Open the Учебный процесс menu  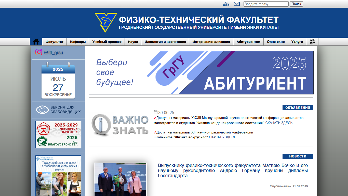click(107, 42)
